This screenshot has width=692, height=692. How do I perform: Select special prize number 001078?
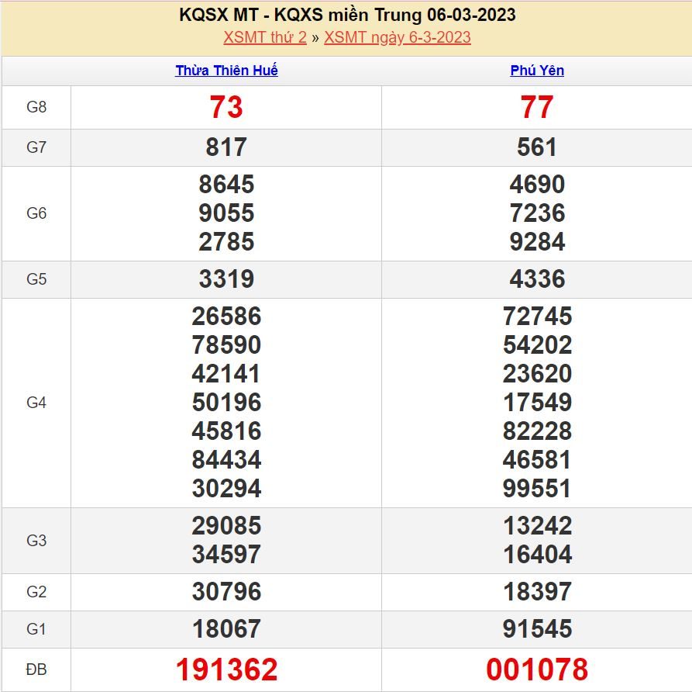click(537, 670)
